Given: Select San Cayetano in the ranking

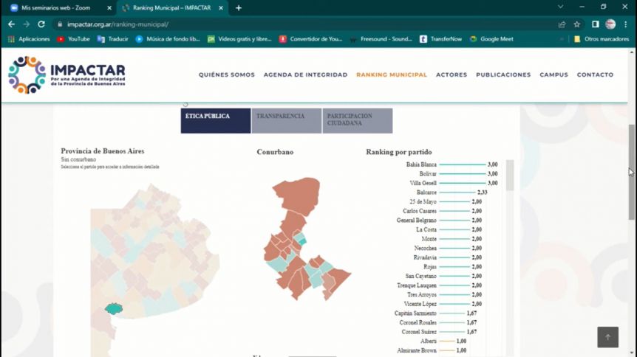Looking at the screenshot, I should point(421,276).
